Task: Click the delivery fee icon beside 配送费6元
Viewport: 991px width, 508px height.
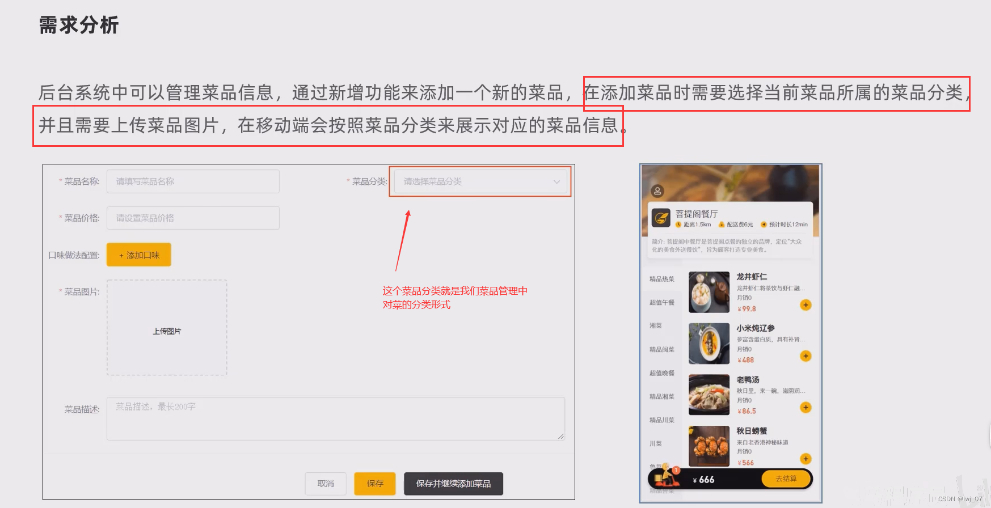Action: [722, 225]
